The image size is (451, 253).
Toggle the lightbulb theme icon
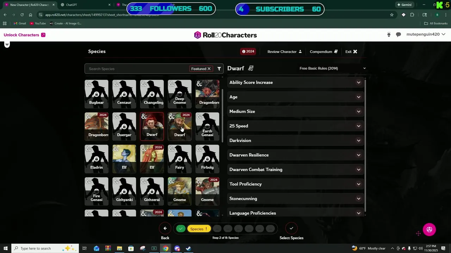click(x=389, y=34)
